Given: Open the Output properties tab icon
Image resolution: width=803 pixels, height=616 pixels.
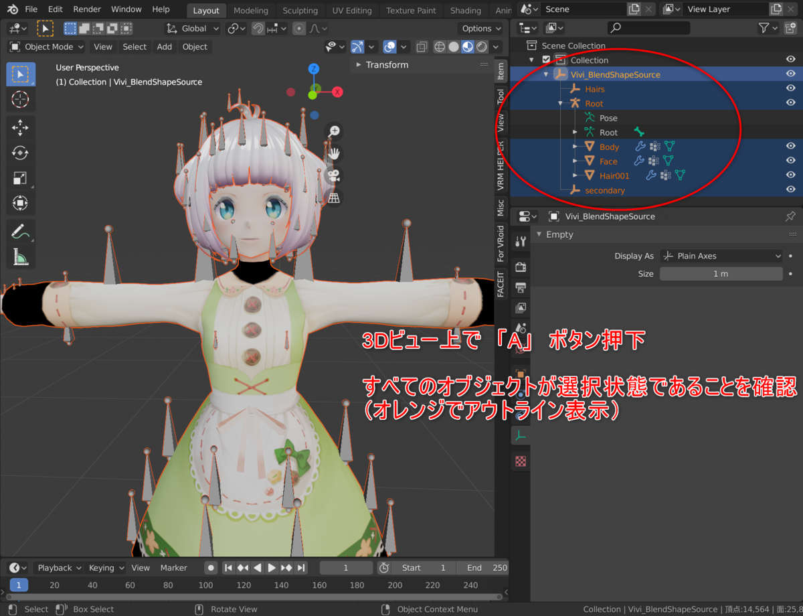Looking at the screenshot, I should coord(521,288).
